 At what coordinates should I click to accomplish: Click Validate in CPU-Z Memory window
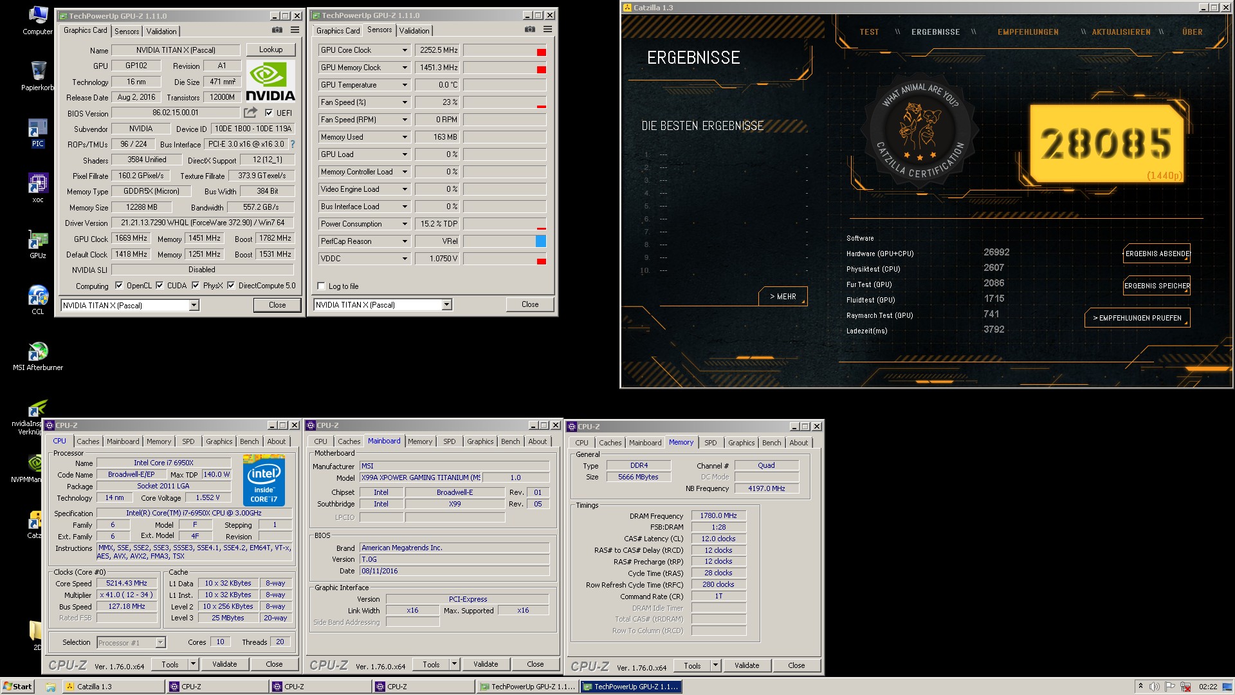747,665
